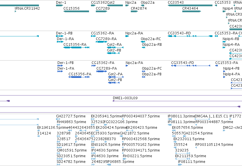The height and width of the screenshot is (166, 242).
Task: Click the purple DME1-003L09 start arrow
Action: click(x=114, y=101)
